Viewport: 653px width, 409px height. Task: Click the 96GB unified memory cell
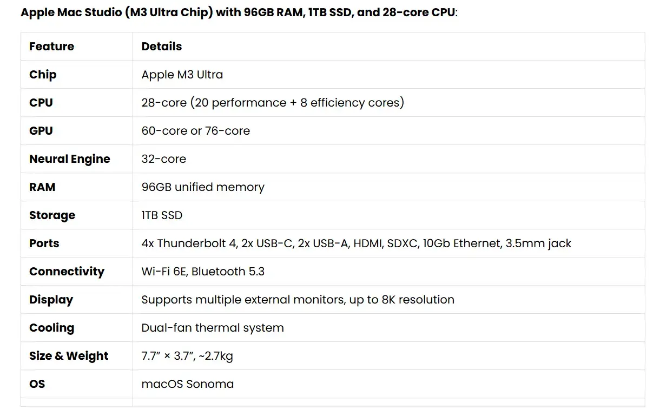(203, 187)
